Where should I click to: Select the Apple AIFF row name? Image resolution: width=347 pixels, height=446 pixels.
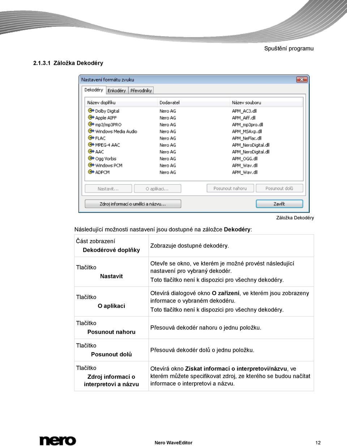pyautogui.click(x=106, y=118)
